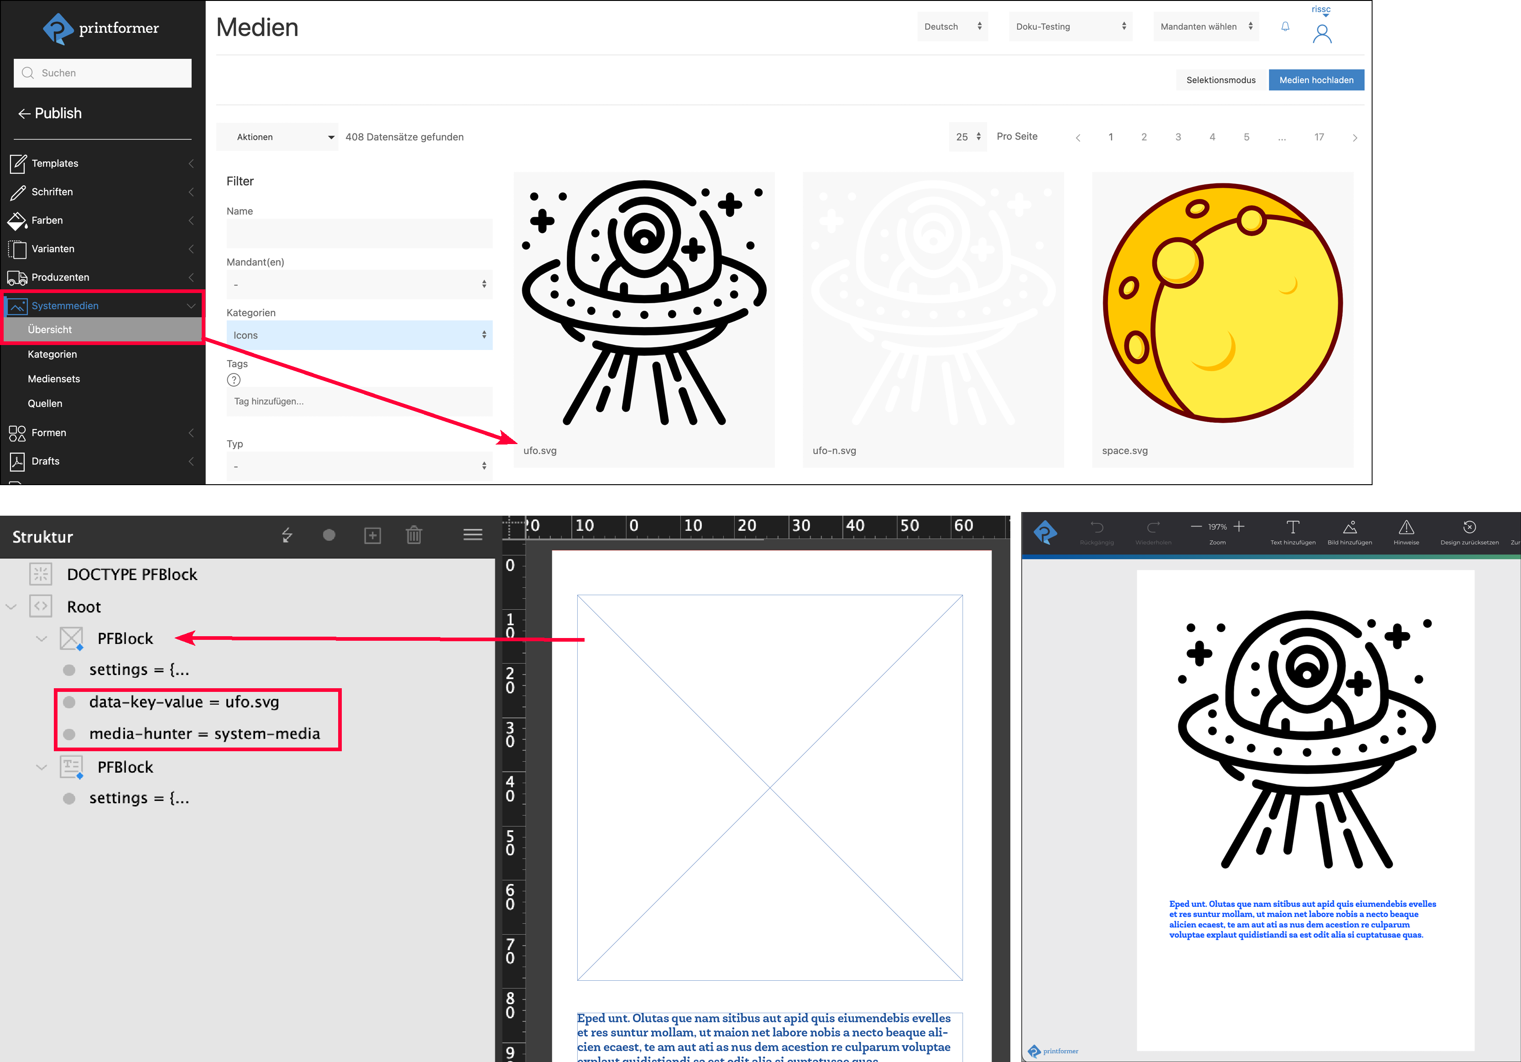Viewport: 1521px width, 1062px height.
Task: Click the notification bell icon
Action: (1285, 26)
